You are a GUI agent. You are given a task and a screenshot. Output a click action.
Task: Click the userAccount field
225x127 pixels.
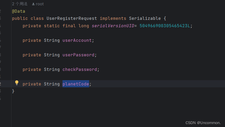pyautogui.click(x=77, y=40)
